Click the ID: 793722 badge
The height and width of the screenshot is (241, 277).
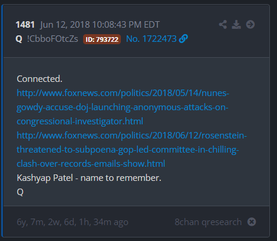(x=102, y=39)
